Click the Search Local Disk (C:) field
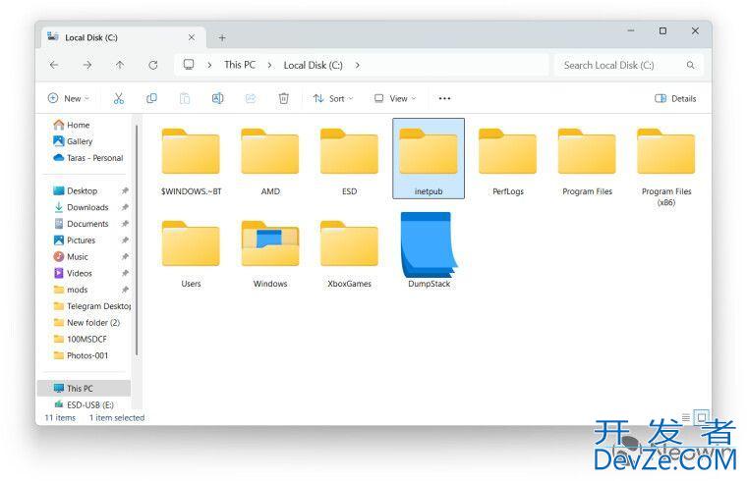Viewport: 747px width, 481px height. (x=619, y=65)
